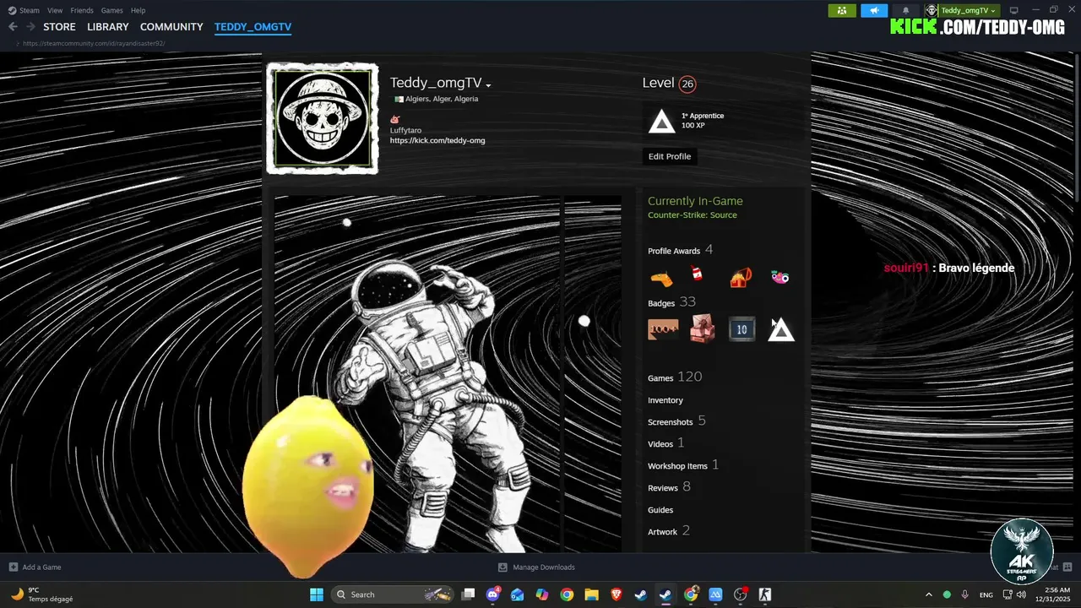Open the Games menu
Screen dimensions: 1081x608
click(111, 10)
